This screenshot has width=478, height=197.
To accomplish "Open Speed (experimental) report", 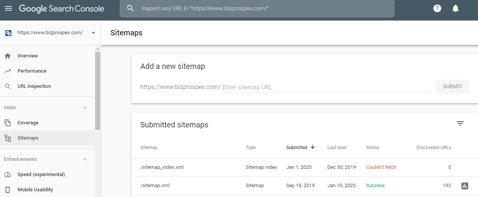I will coord(41,175).
